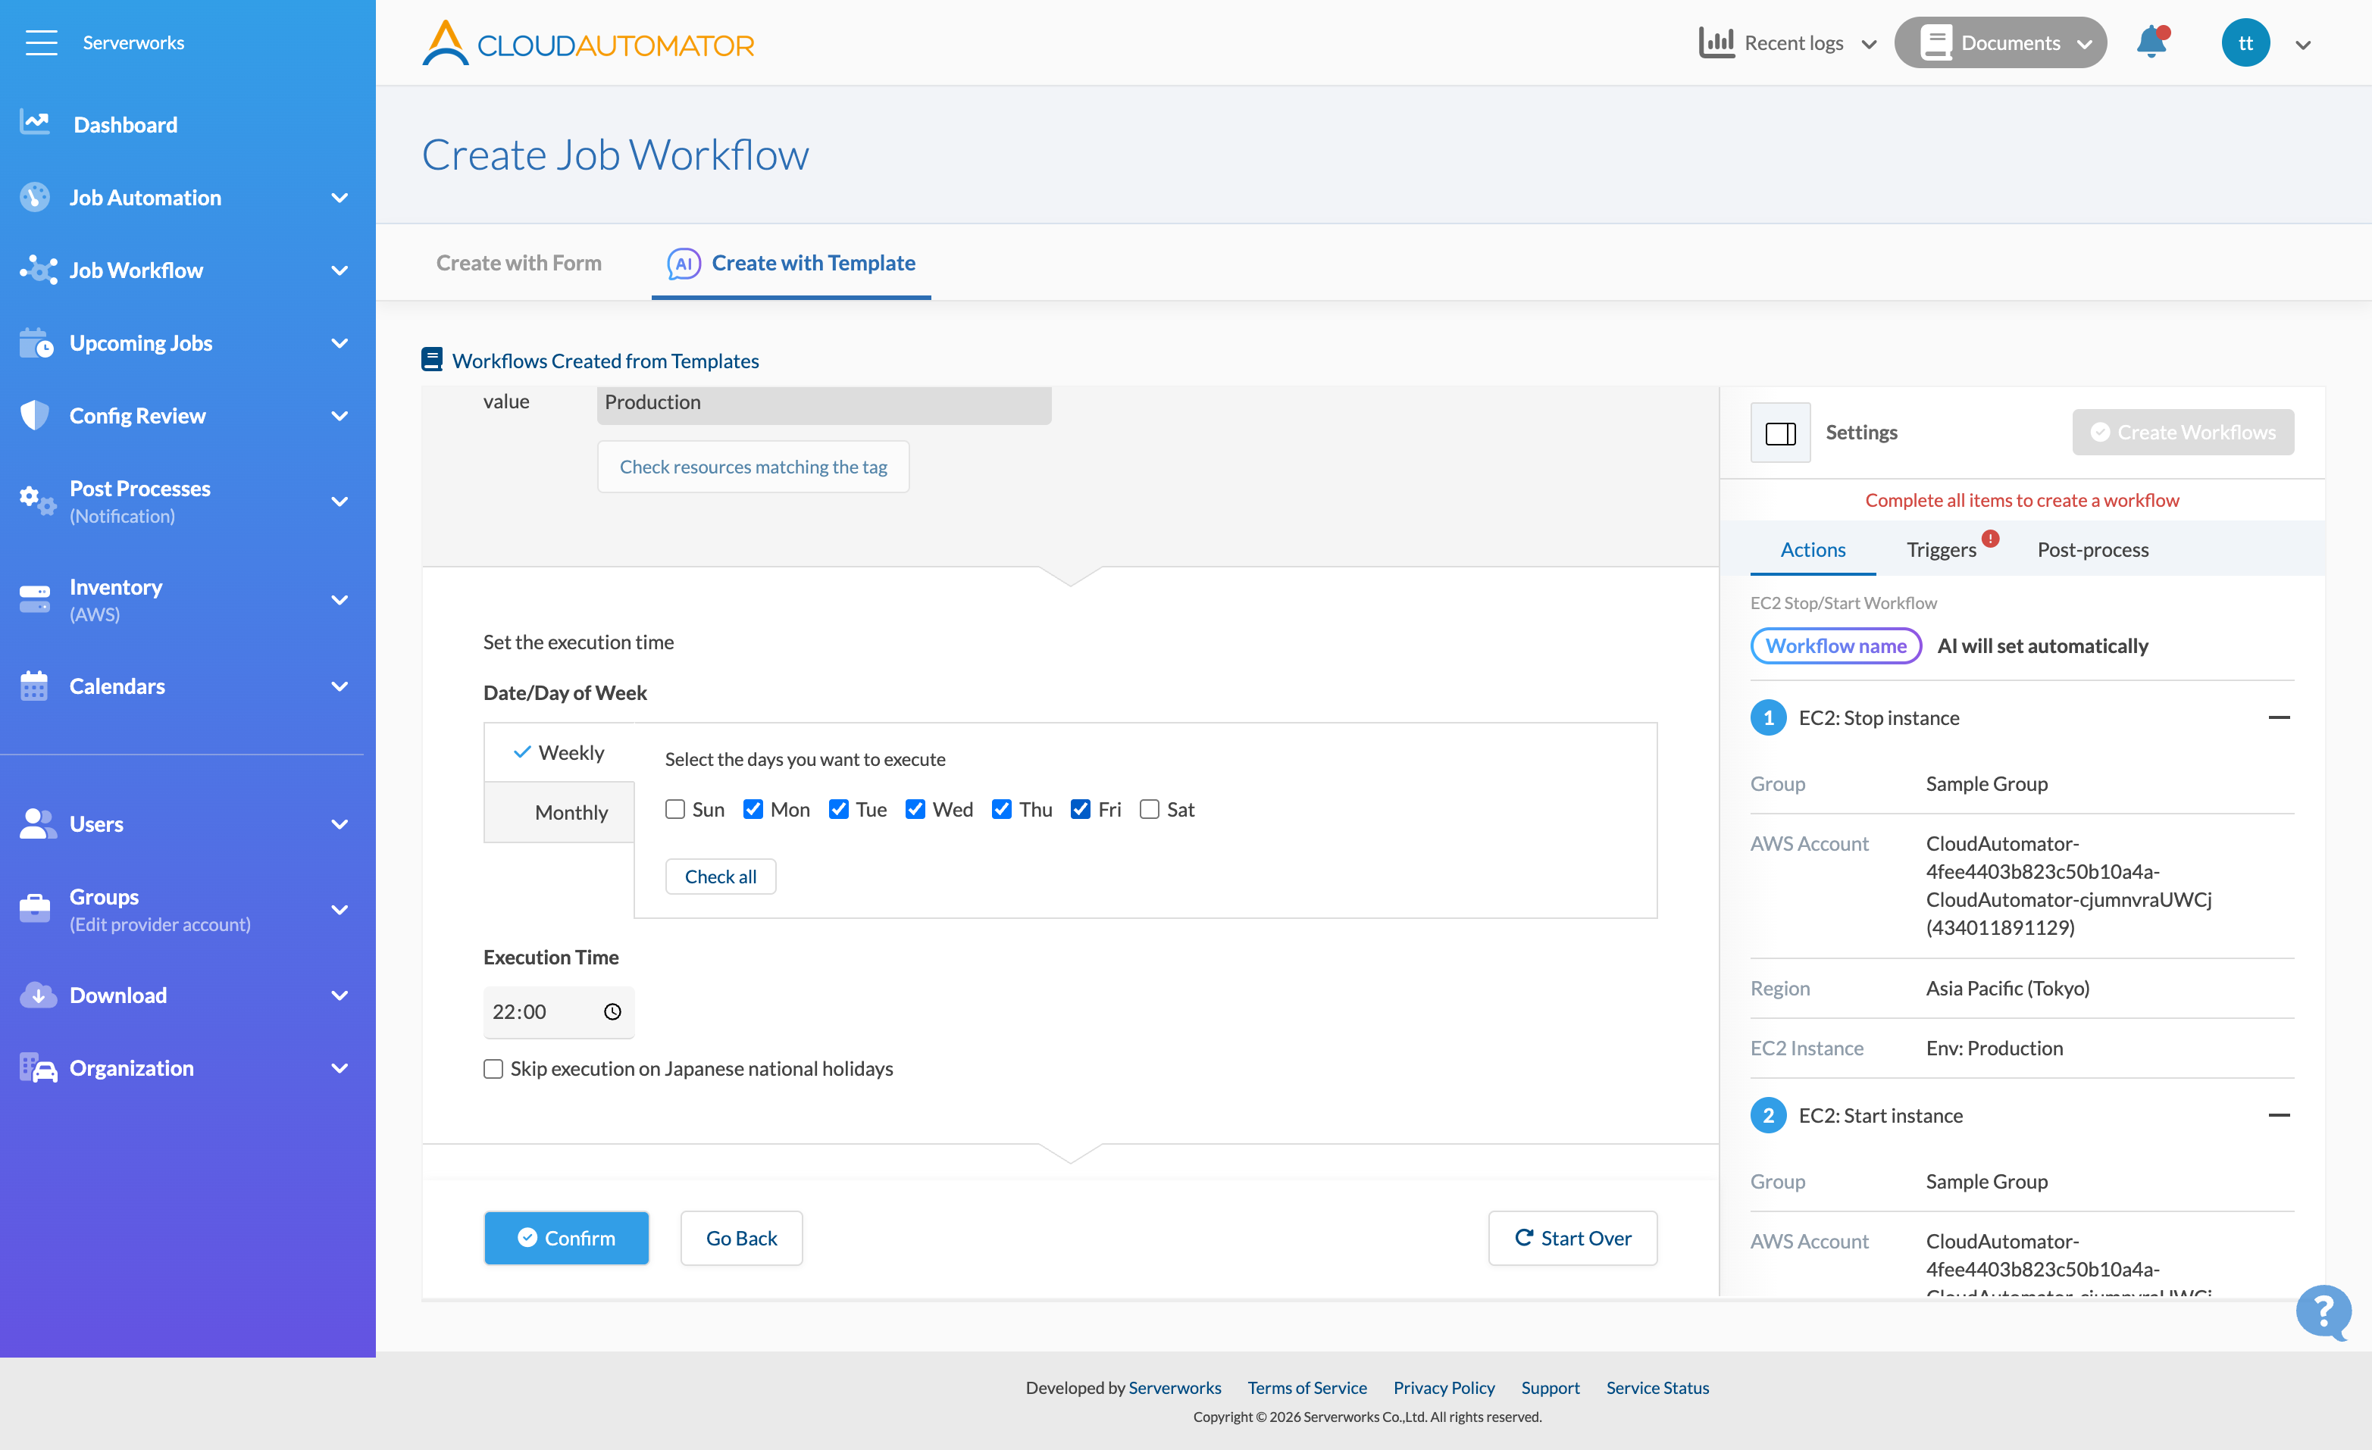This screenshot has height=1450, width=2372.
Task: Open the Terms of Service link
Action: pyautogui.click(x=1307, y=1387)
